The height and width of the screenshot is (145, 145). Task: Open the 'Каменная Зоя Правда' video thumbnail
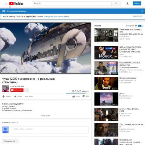coord(106,35)
